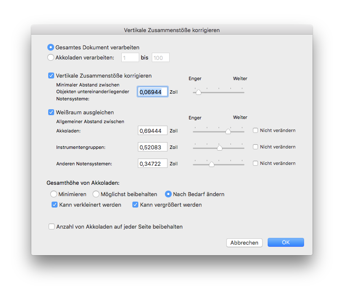
Task: Click the Instrumentengruppen spacing slider thumb
Action: 219,148
